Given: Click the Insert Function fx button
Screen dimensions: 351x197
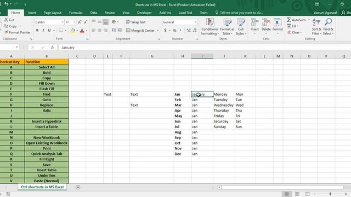Looking at the screenshot, I should coord(53,48).
